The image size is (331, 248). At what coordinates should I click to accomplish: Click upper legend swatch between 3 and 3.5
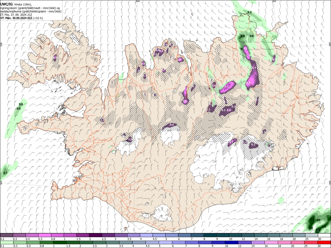click(121, 235)
